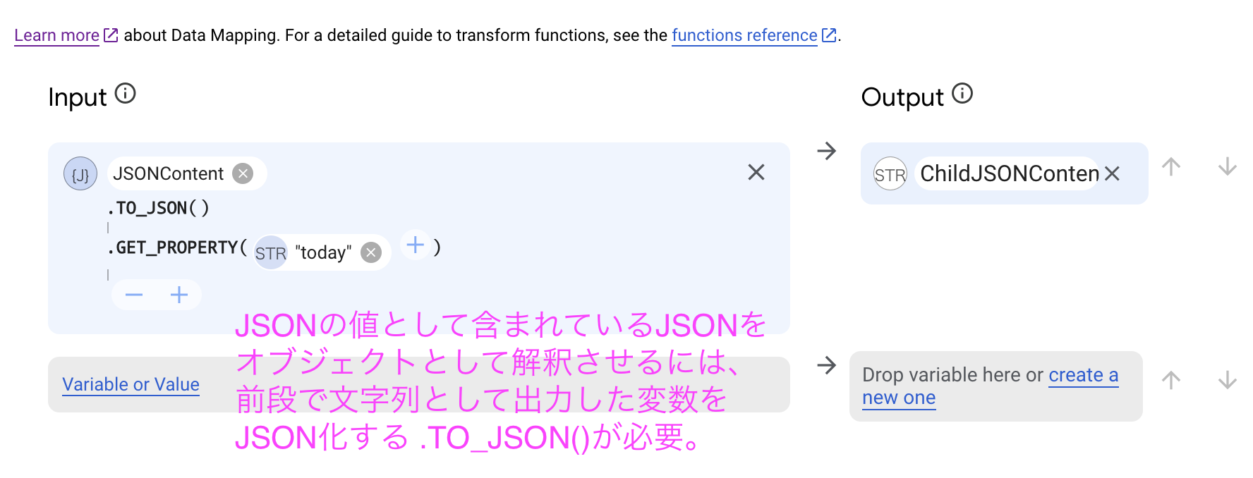Click "Variable or Value" to add an input
This screenshot has width=1253, height=478.
[131, 384]
